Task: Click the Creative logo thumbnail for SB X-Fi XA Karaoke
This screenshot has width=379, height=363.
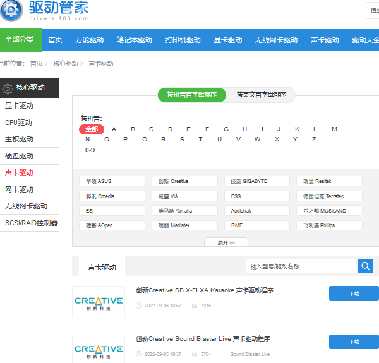Action: tap(99, 302)
